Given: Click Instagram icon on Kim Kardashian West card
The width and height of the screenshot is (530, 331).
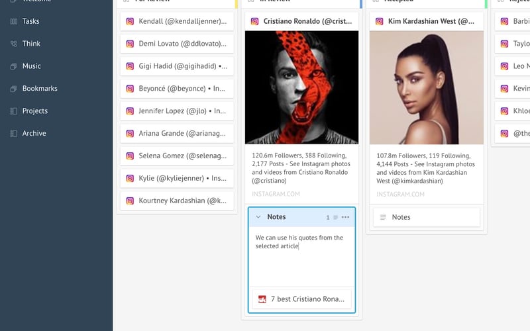Looking at the screenshot, I should click(379, 22).
